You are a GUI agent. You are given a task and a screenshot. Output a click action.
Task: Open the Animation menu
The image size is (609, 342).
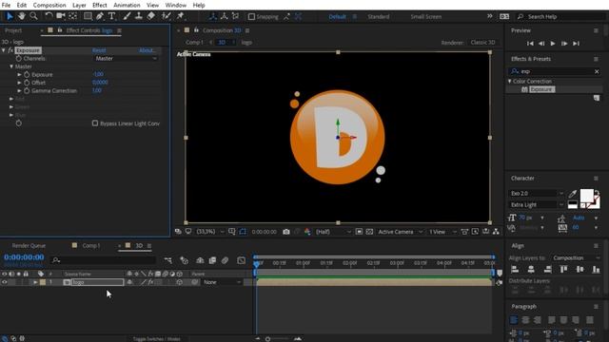(x=127, y=5)
